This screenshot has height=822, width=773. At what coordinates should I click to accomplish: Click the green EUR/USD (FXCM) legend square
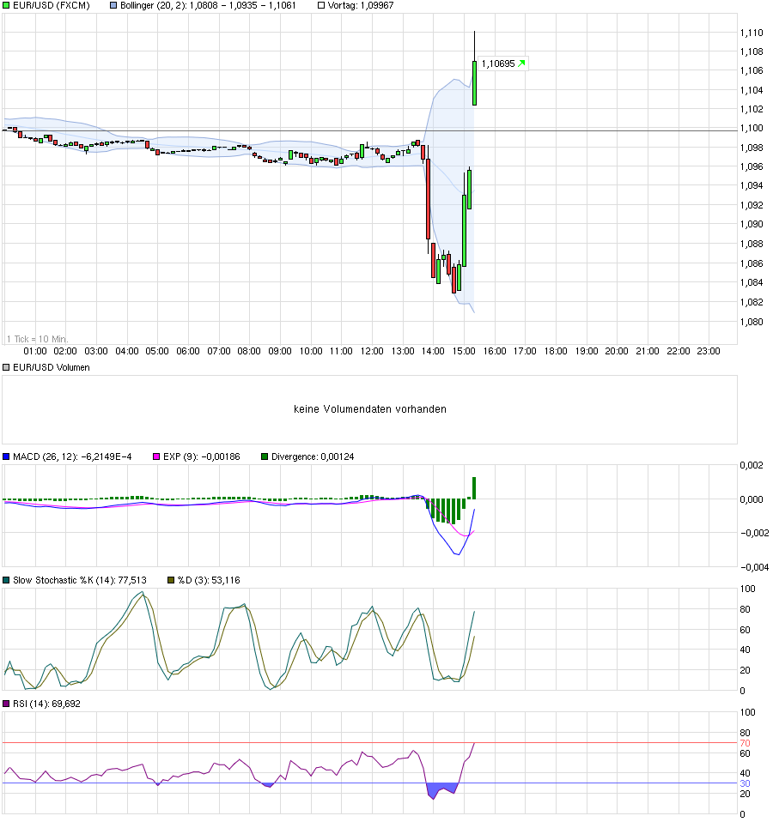5,5
